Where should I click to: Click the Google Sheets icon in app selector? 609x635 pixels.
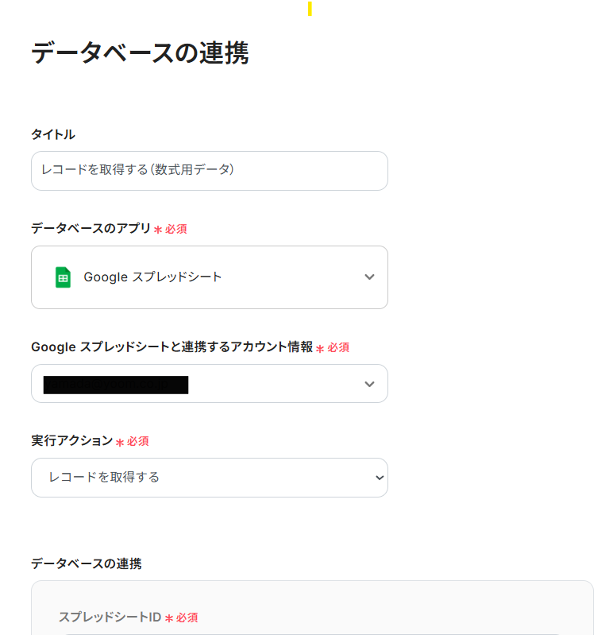coord(63,277)
